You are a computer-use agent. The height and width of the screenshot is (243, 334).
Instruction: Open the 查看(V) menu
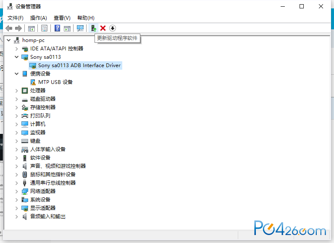click(x=62, y=18)
